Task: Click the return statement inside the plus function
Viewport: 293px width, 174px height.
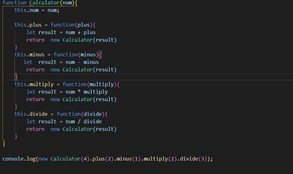Action: coord(71,40)
